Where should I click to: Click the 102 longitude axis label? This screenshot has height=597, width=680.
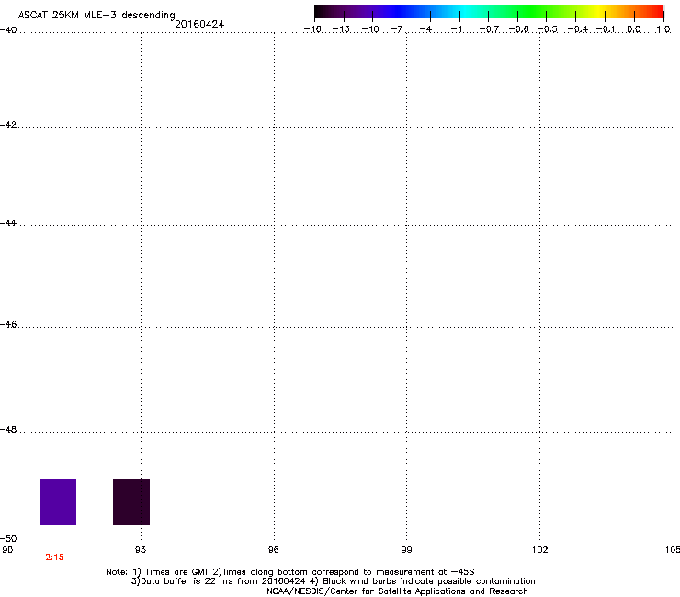pos(540,550)
